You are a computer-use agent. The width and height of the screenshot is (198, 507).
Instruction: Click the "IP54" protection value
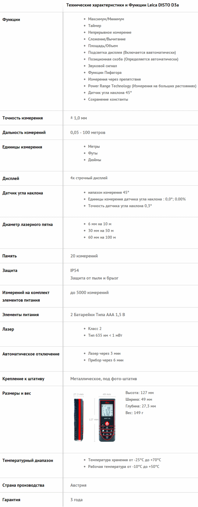[75, 271]
